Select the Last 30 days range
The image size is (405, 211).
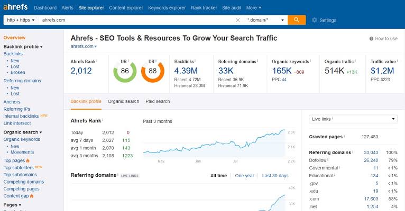coord(275,176)
